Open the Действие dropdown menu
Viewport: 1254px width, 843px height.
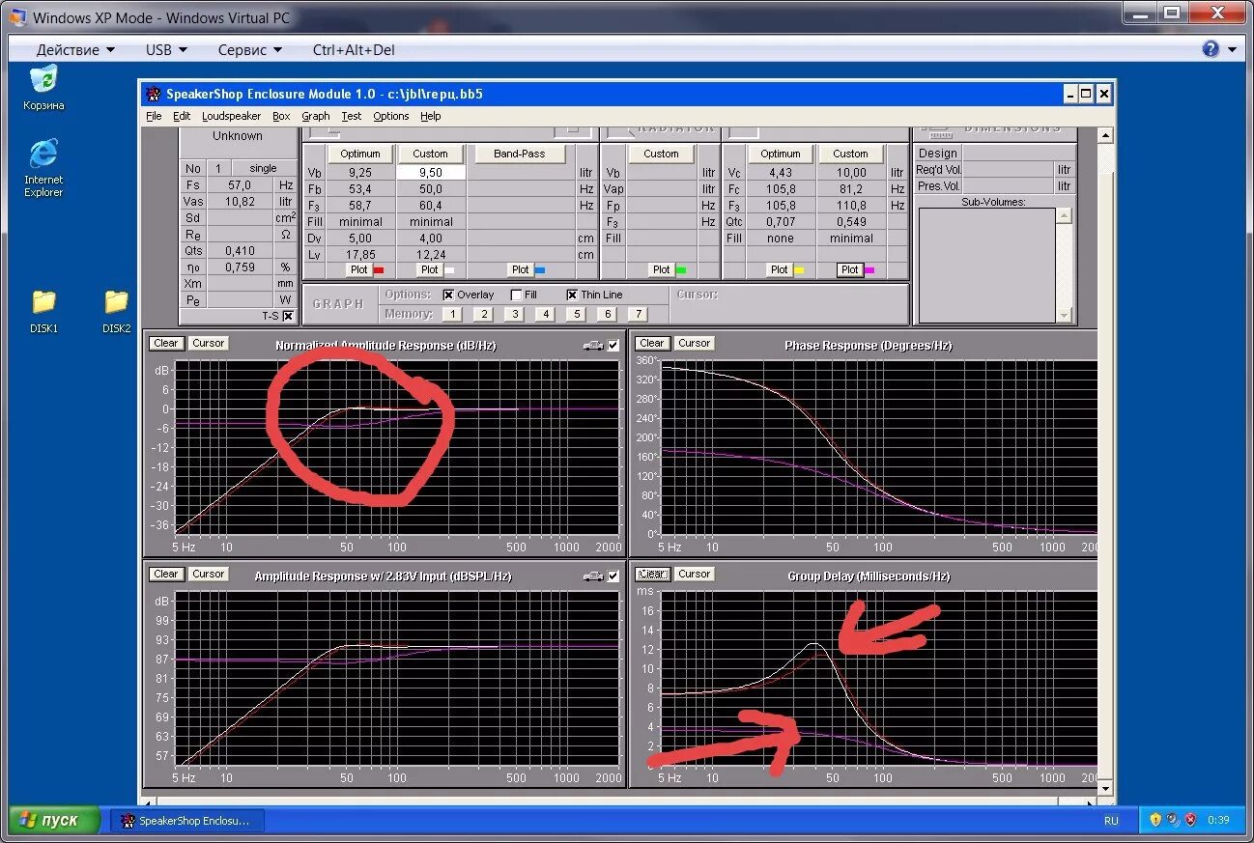coord(75,49)
